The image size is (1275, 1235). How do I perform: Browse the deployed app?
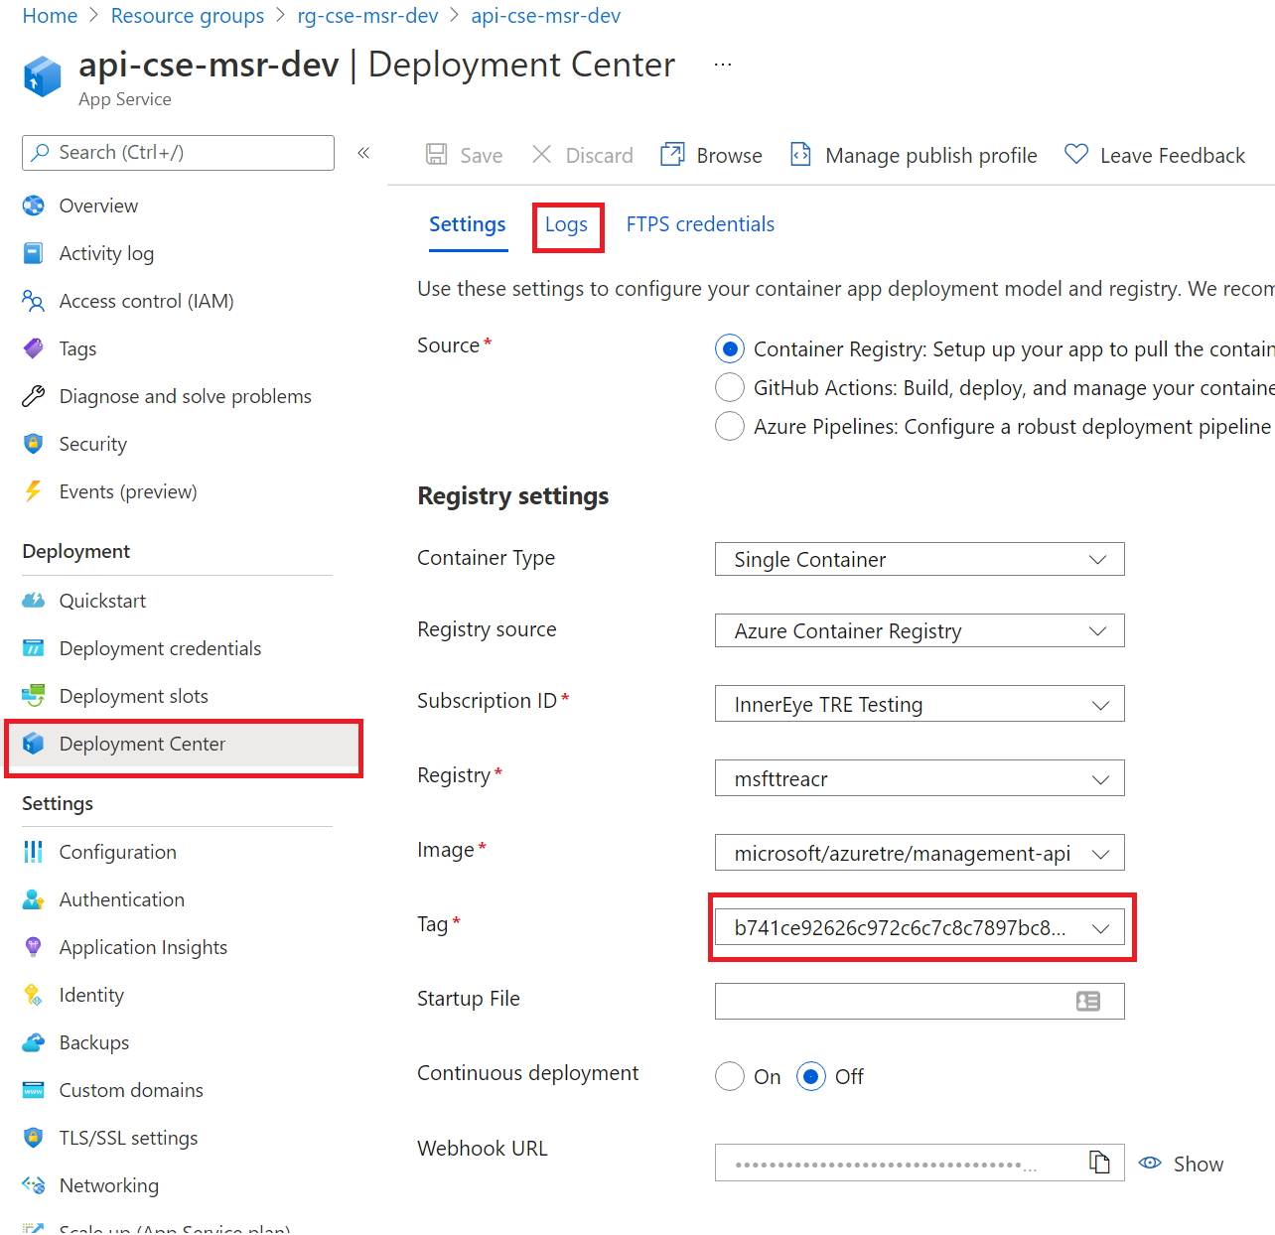(x=711, y=155)
